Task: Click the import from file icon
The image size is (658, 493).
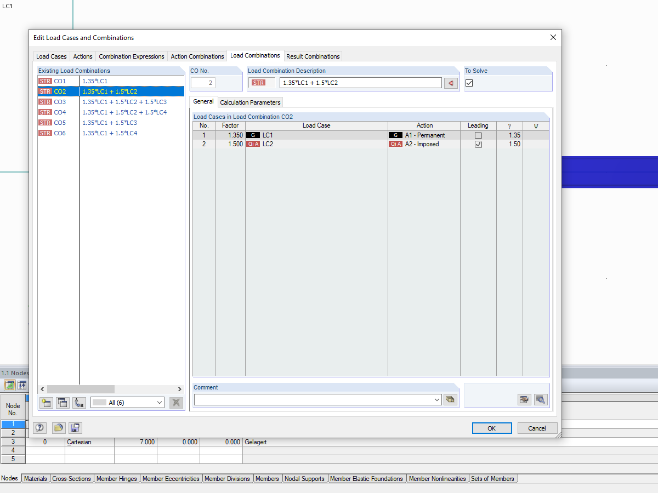Action: (x=59, y=428)
